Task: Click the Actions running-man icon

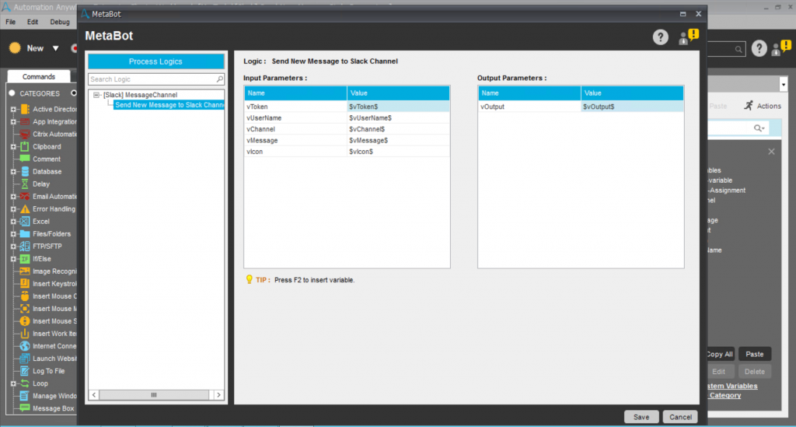Action: 748,106
